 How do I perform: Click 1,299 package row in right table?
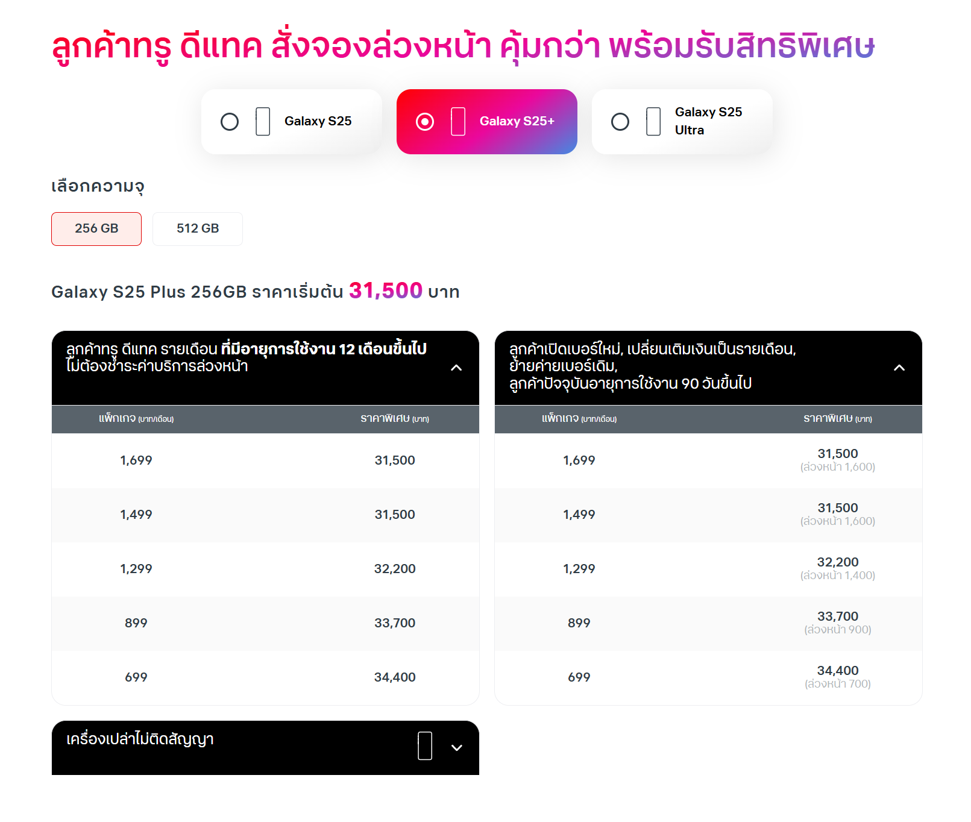coord(579,569)
